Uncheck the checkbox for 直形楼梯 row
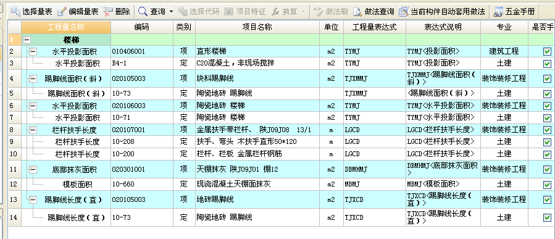 (547, 52)
